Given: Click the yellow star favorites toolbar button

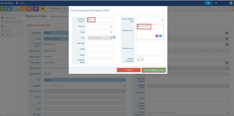Looking at the screenshot, I should tap(43, 9).
